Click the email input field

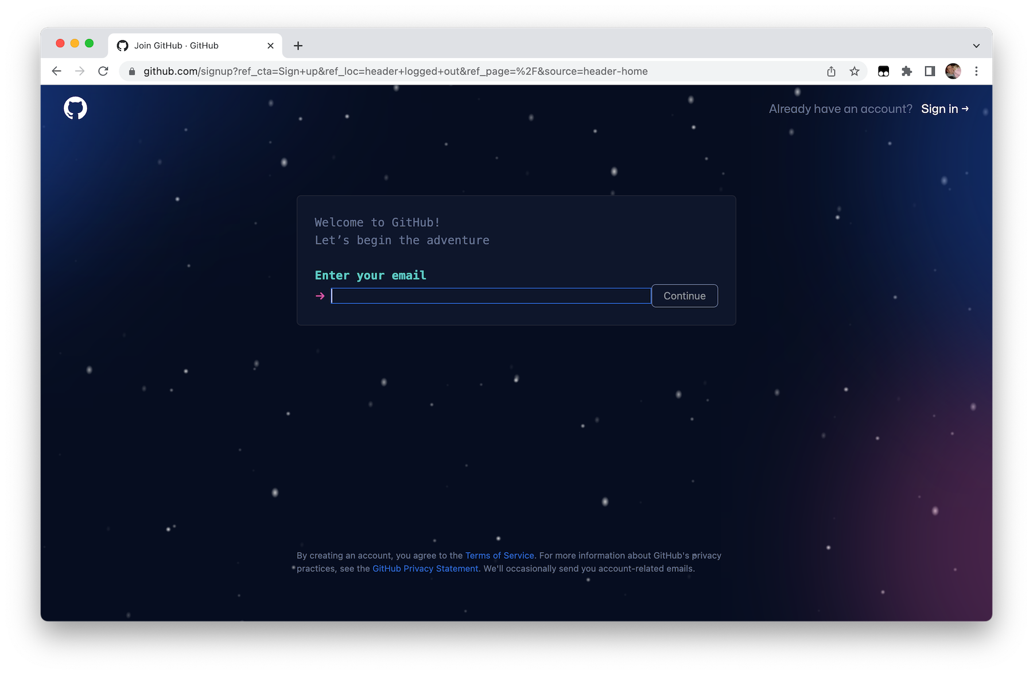coord(491,296)
